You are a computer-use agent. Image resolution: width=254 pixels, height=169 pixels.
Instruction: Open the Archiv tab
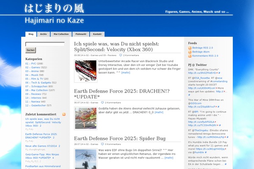pyautogui.click(x=44, y=34)
